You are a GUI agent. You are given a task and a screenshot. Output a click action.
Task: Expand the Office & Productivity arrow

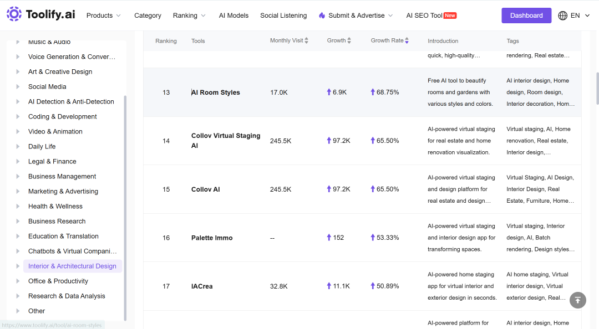coord(18,281)
